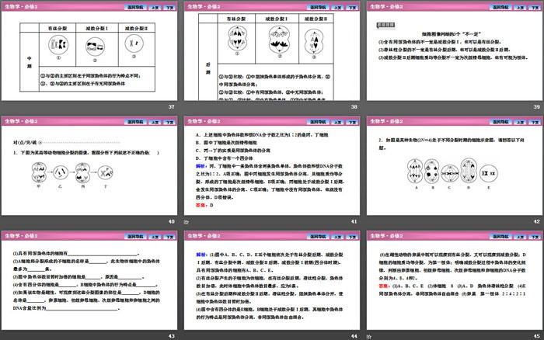Image resolution: width=544 pixels, height=340 pixels.
Task: Click the red 答案 label on slide 45
Action: (x=383, y=286)
